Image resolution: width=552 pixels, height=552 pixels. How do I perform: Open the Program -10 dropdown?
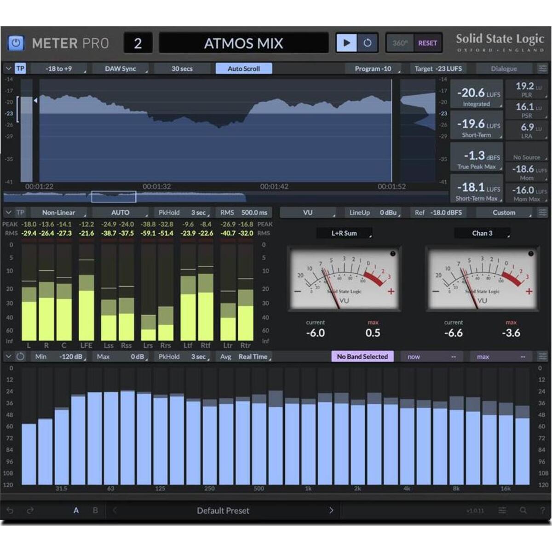pyautogui.click(x=373, y=69)
